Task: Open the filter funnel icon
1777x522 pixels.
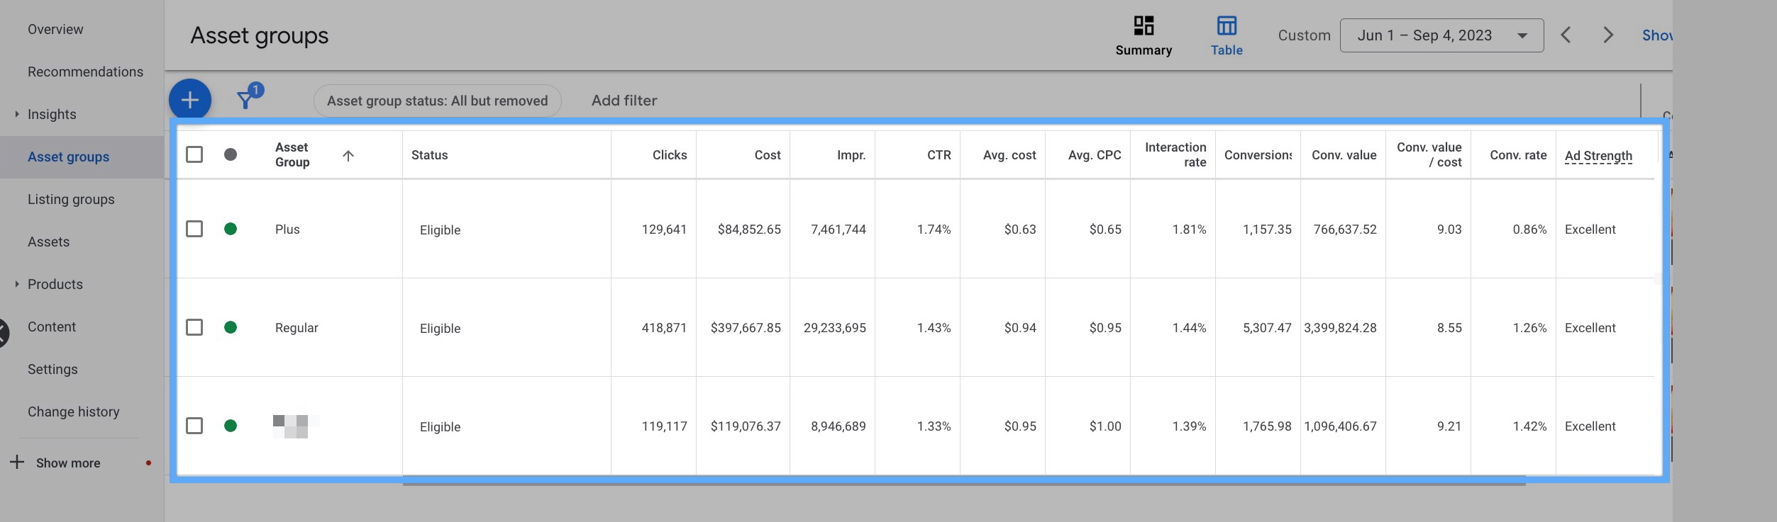Action: [x=245, y=100]
